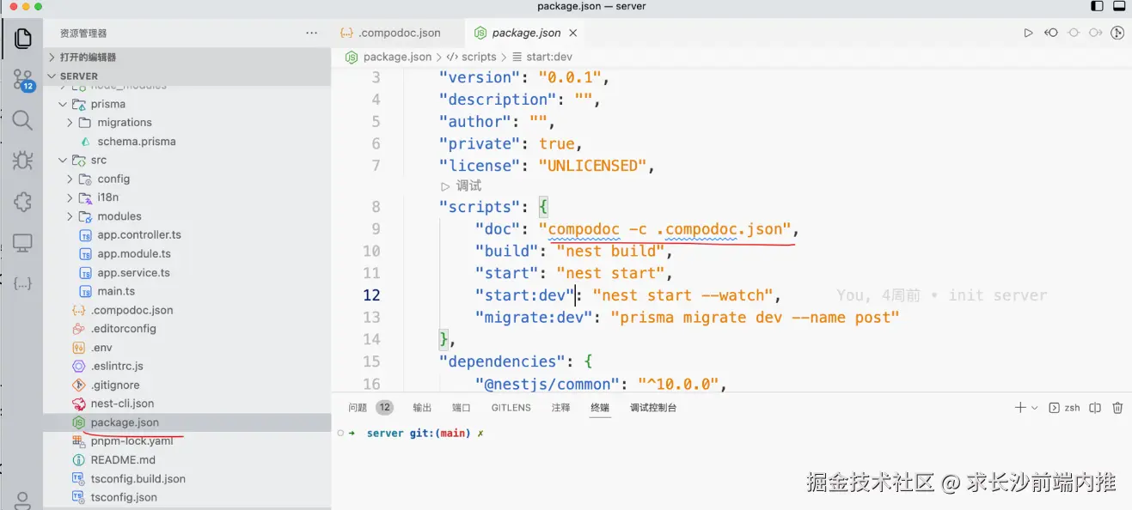Image resolution: width=1132 pixels, height=510 pixels.
Task: Open the Search view in activity bar
Action: click(22, 120)
